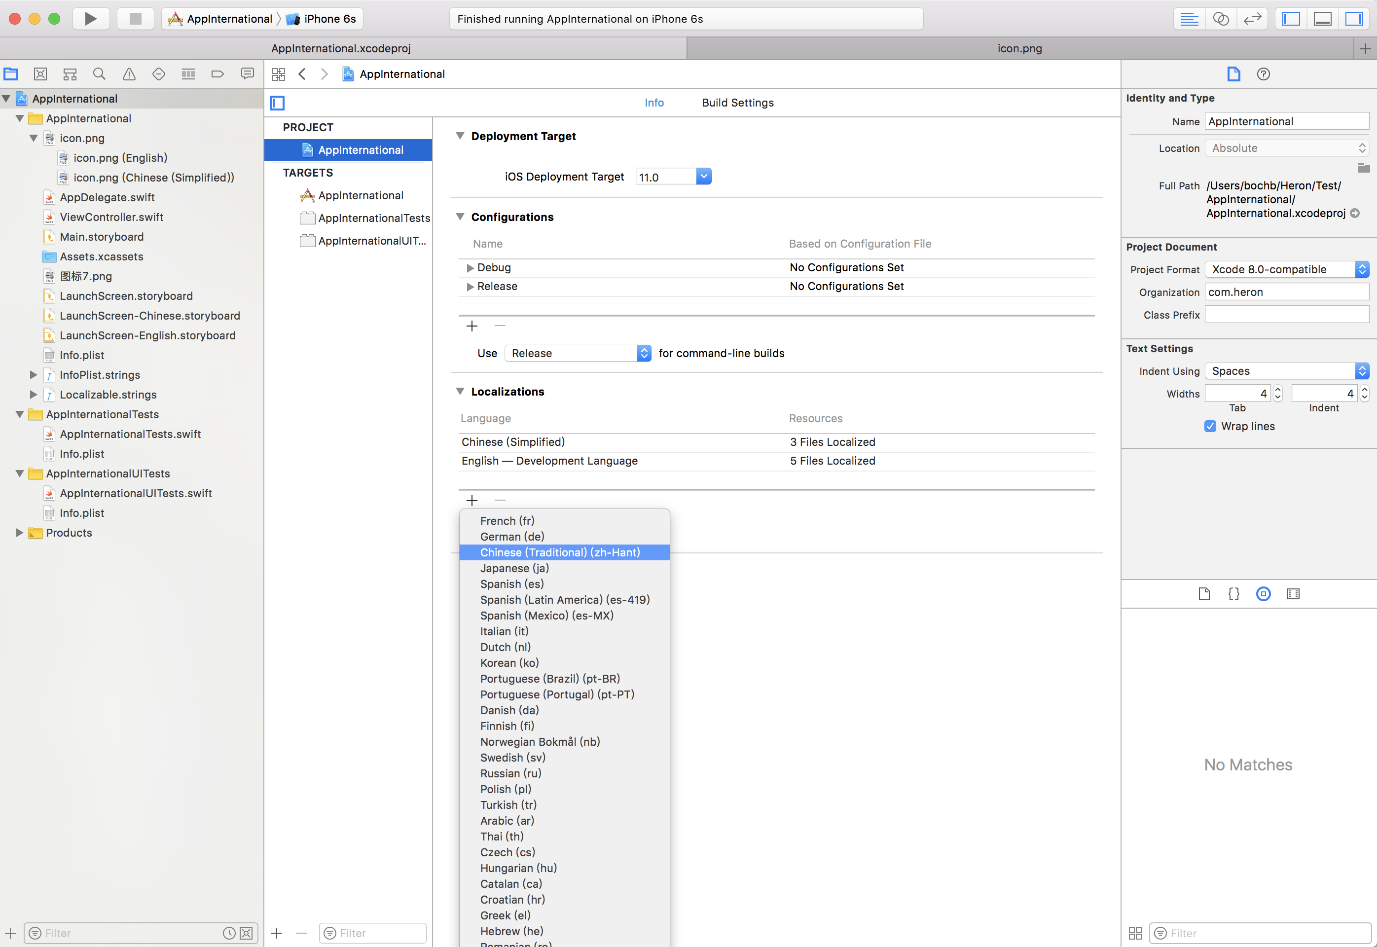Image resolution: width=1377 pixels, height=947 pixels.
Task: Choose Korean (ko) localization
Action: tap(564, 663)
